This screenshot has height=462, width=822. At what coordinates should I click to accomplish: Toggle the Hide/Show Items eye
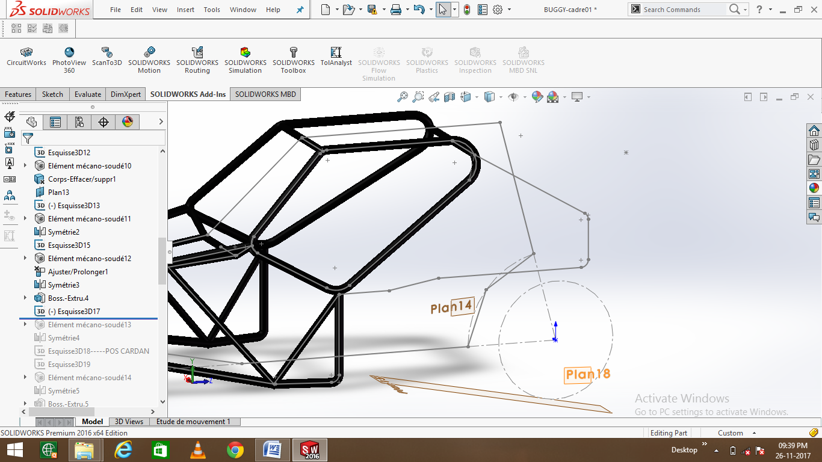click(x=515, y=97)
